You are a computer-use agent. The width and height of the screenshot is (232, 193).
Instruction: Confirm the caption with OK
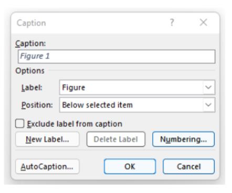click(x=130, y=166)
